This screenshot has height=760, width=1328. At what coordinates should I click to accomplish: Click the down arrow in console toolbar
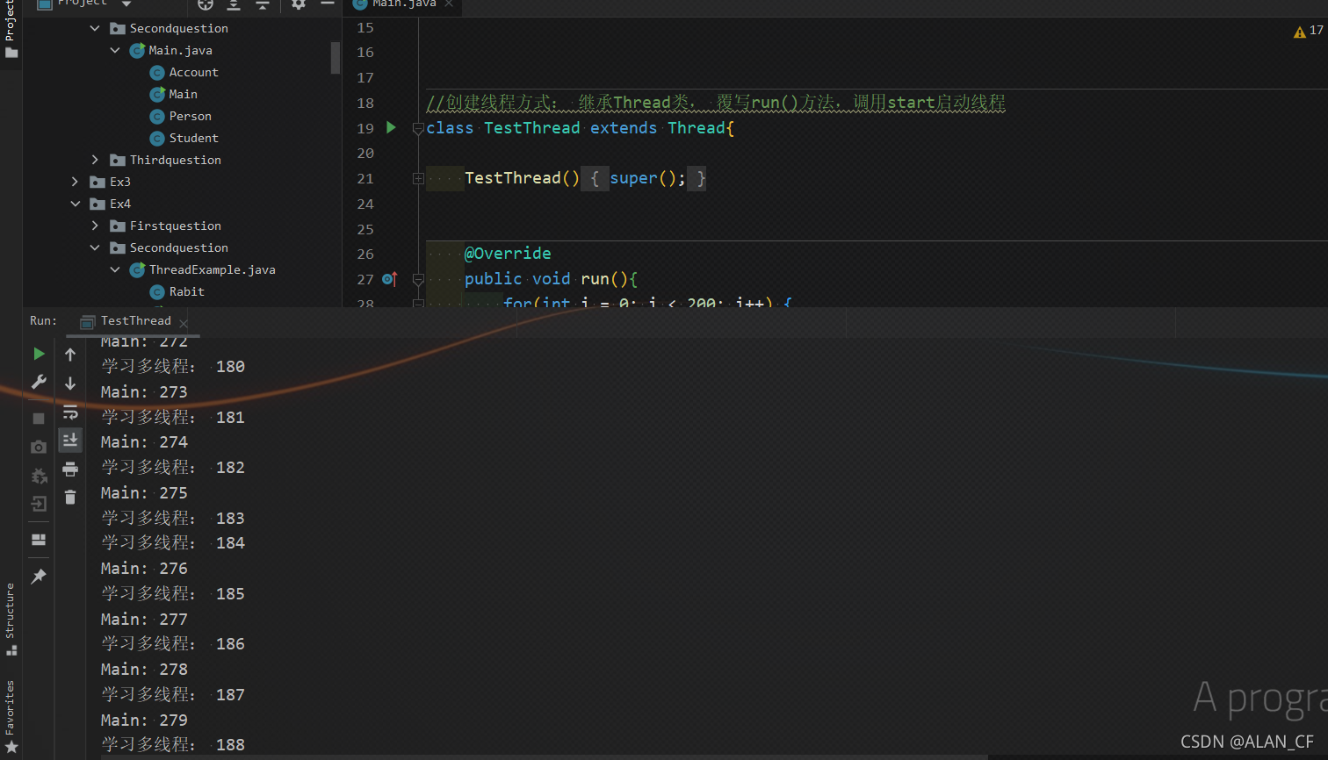pyautogui.click(x=70, y=384)
